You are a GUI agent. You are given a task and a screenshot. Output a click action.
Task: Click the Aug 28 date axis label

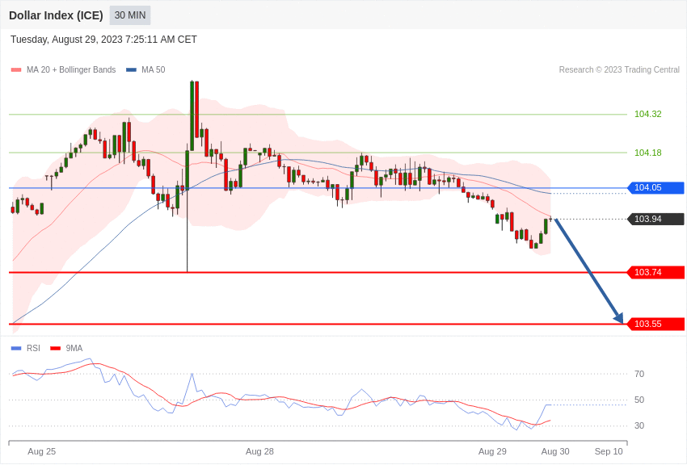259,451
